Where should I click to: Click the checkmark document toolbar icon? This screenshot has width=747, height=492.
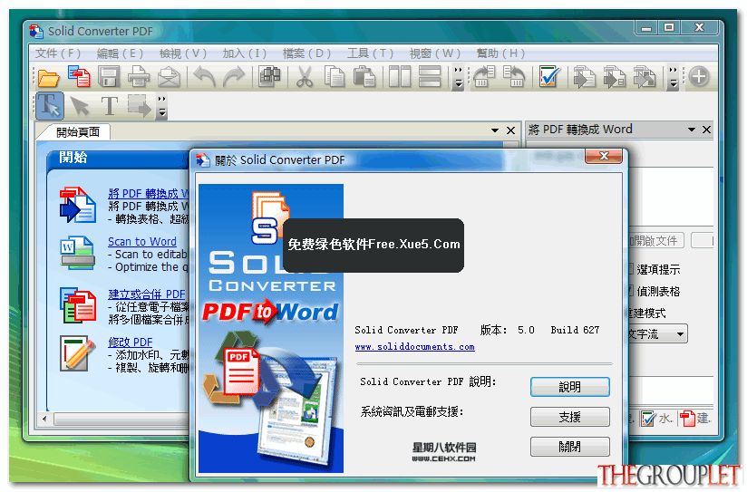pos(549,77)
